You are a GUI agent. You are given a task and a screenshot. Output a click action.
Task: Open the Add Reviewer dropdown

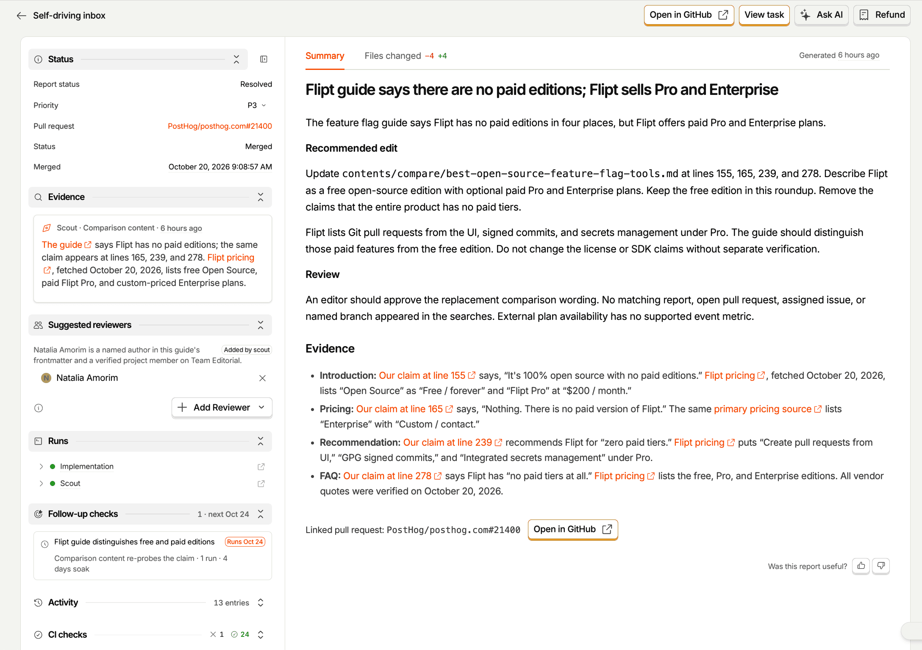click(x=222, y=408)
